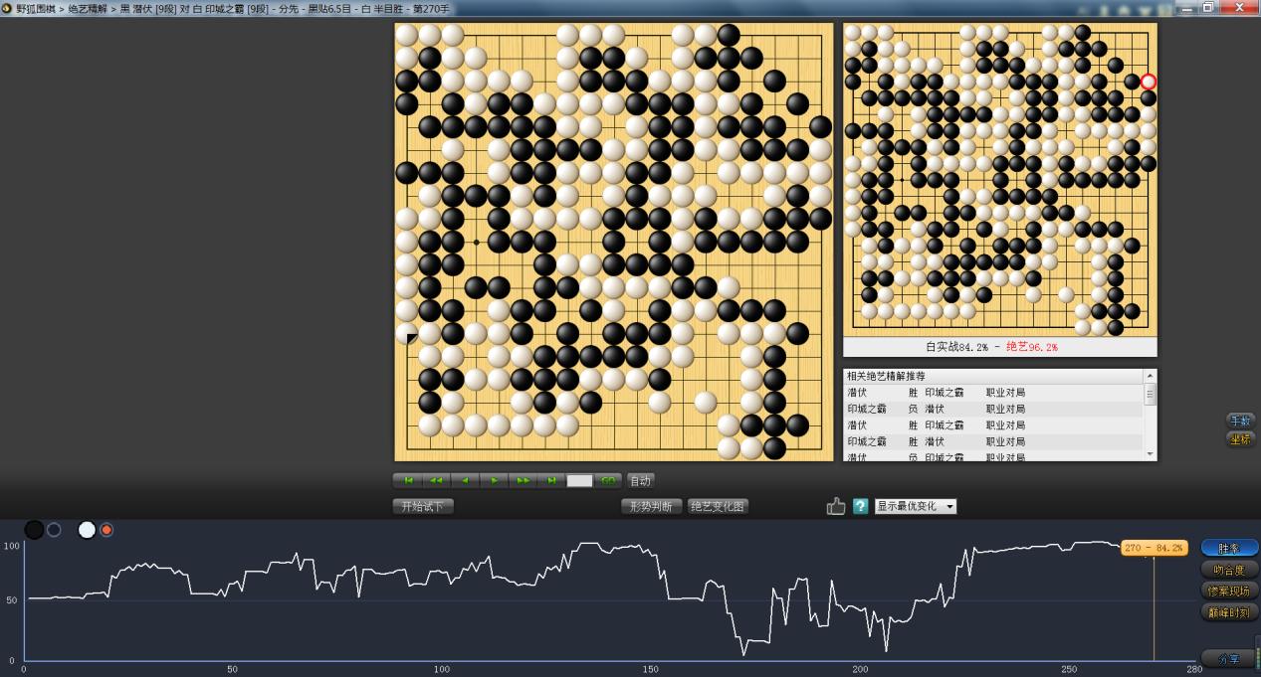The image size is (1261, 677).
Task: Open the 显示最优变化 dropdown
Action: click(915, 506)
